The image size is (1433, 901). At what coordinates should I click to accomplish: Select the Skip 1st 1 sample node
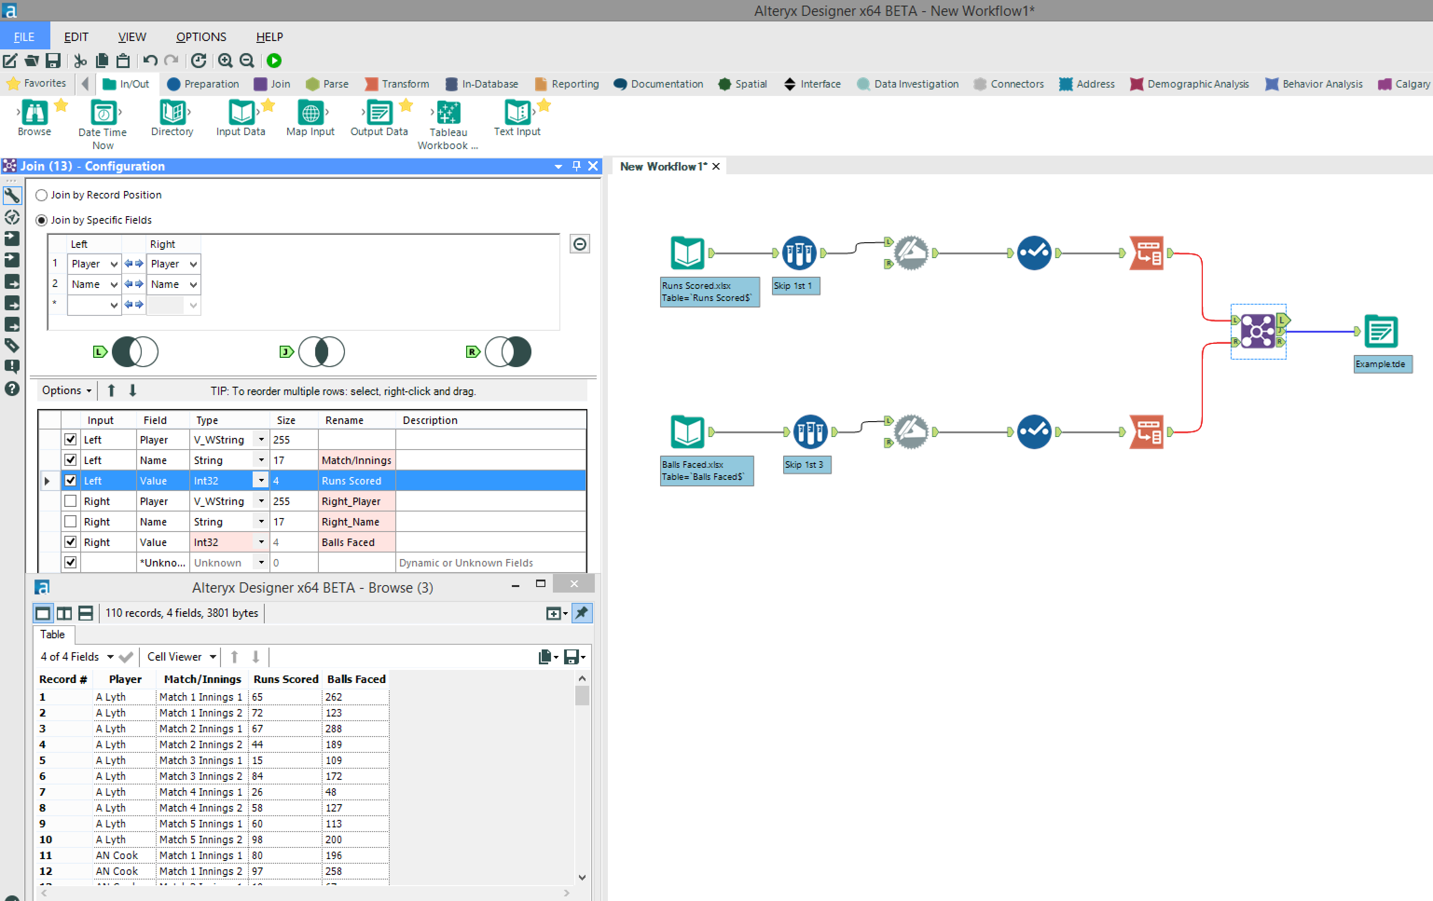(799, 253)
